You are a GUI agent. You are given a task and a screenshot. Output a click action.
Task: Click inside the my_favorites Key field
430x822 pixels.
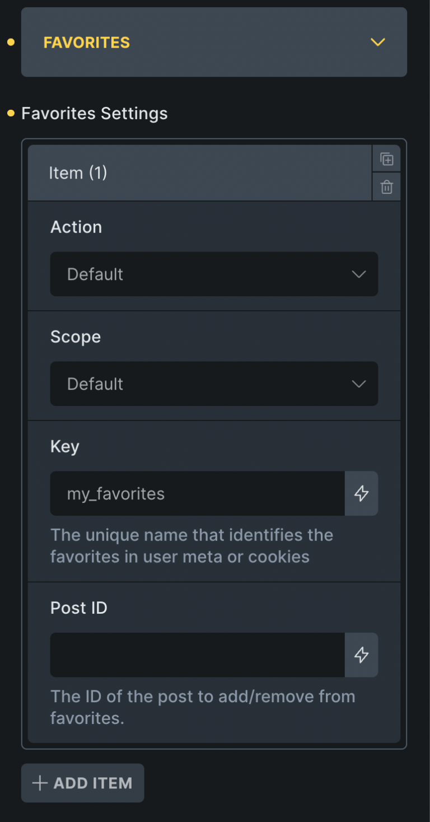(x=196, y=493)
